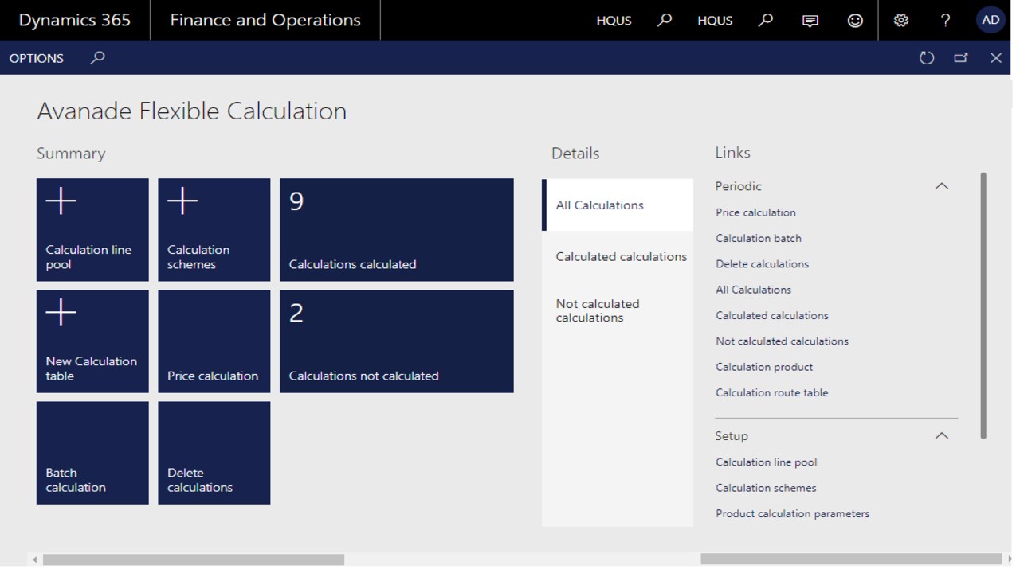Image resolution: width=1020 pixels, height=573 pixels.
Task: Click the search icon beside OPTIONS
Action: tap(97, 58)
